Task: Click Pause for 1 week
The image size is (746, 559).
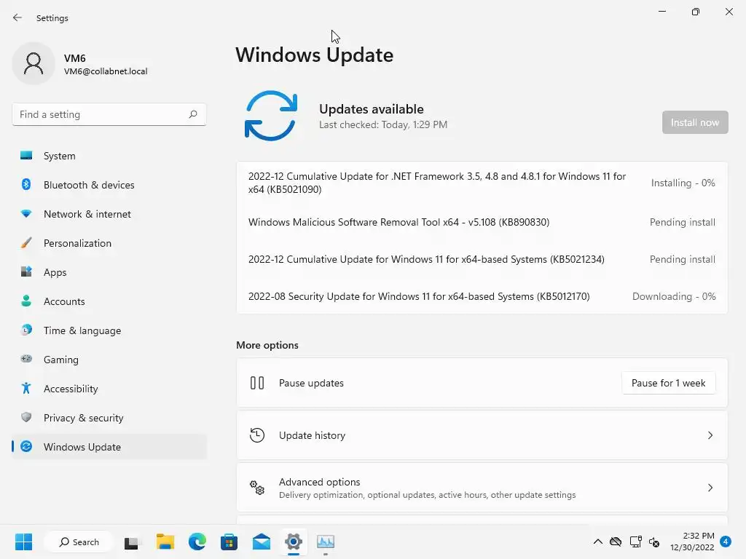Action: tap(668, 383)
